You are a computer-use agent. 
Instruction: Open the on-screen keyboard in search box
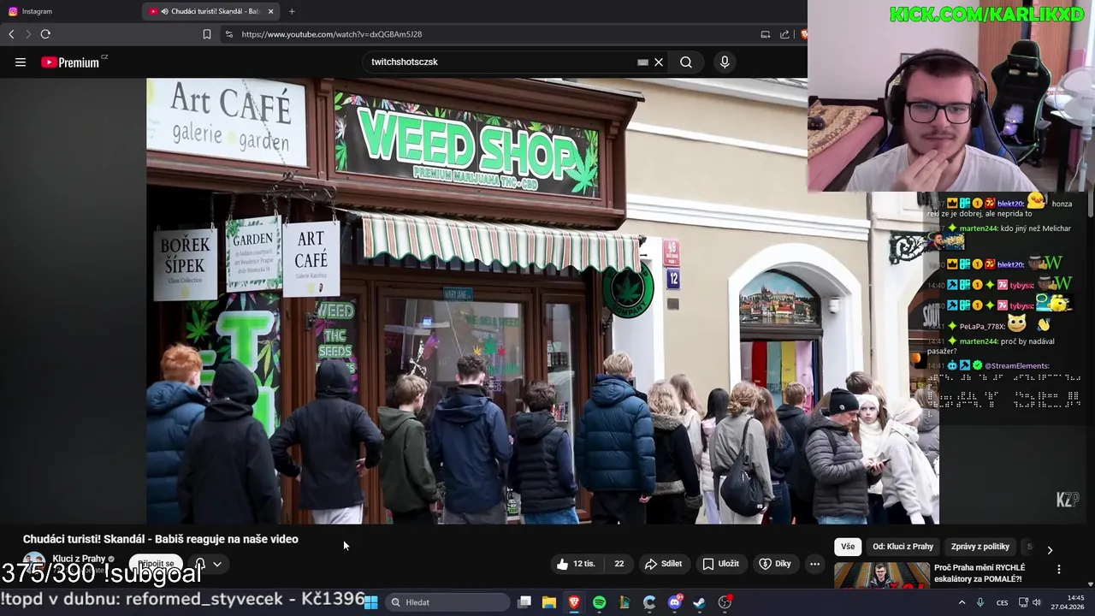pos(642,62)
